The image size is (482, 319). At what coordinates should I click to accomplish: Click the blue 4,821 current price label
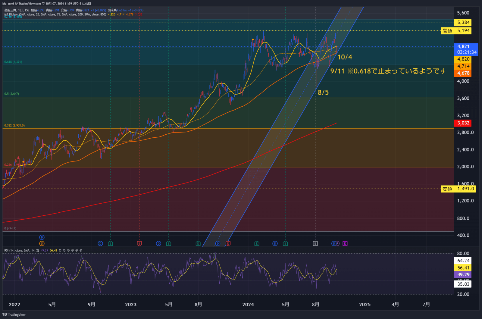tap(466, 49)
